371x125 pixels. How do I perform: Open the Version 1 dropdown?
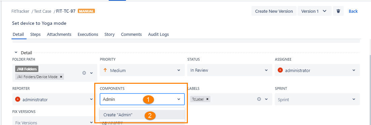[314, 11]
